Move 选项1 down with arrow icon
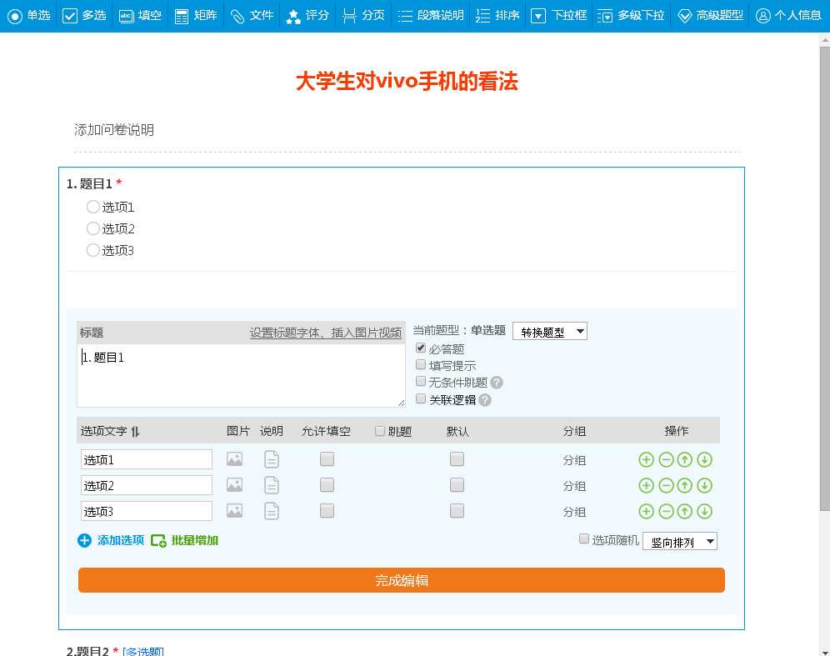Viewport: 830px width, 656px height. (704, 459)
